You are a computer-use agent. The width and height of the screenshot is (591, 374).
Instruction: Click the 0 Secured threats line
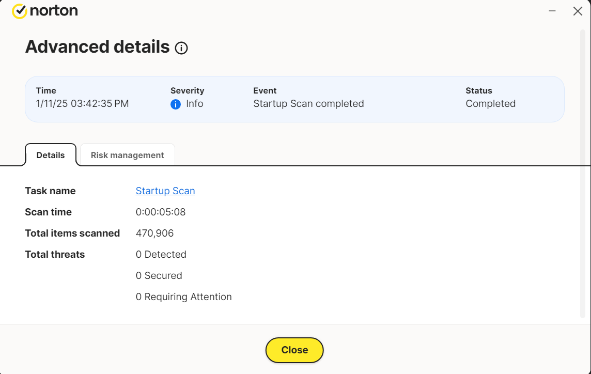click(159, 275)
